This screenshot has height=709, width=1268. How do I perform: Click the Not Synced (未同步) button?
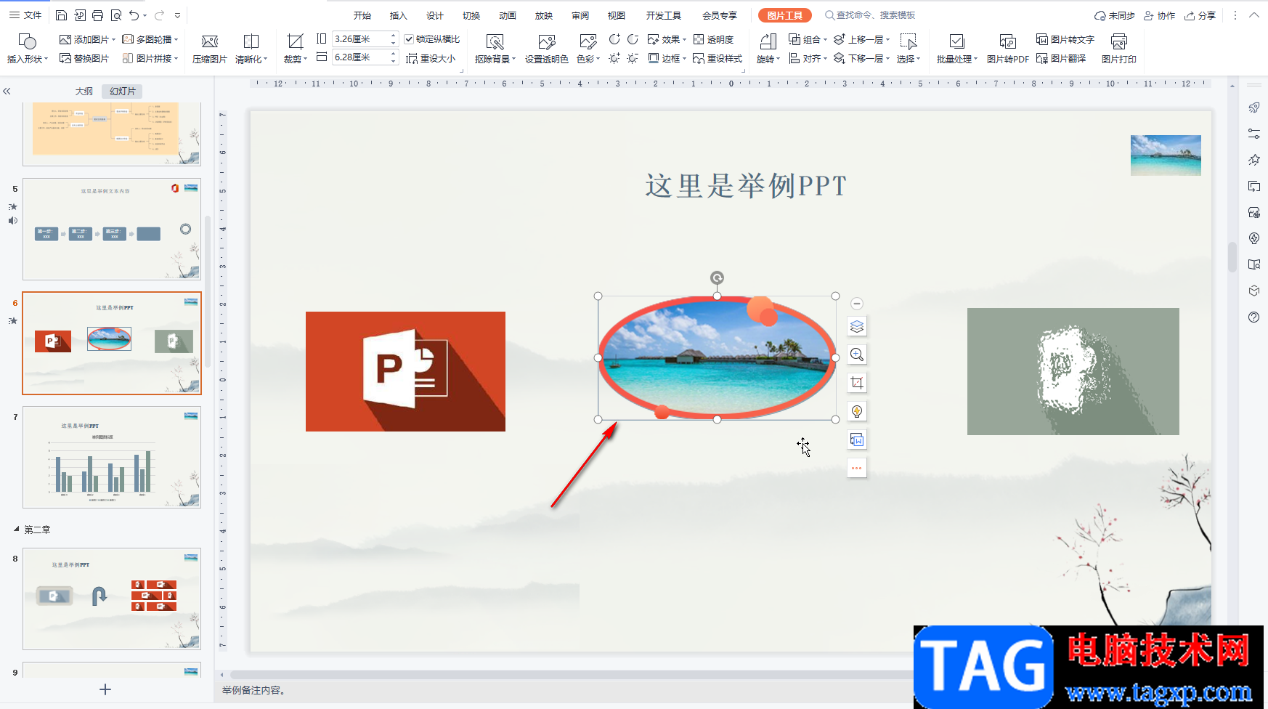click(1115, 15)
